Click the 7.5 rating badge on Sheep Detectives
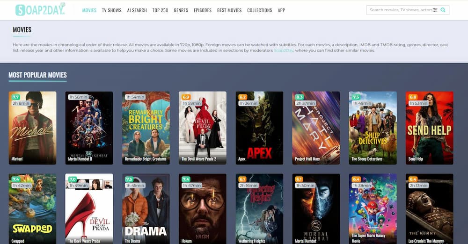This screenshot has height=244, width=468. 356,97
